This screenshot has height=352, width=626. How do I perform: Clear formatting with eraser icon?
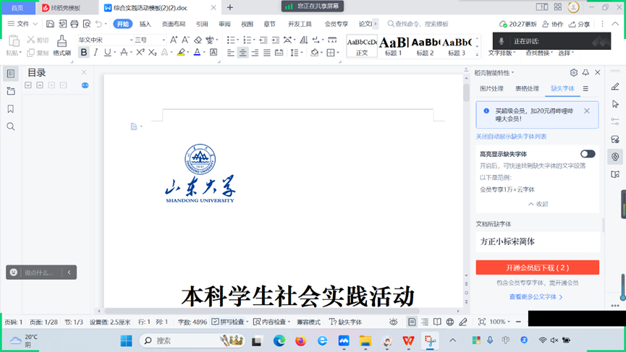(x=198, y=40)
